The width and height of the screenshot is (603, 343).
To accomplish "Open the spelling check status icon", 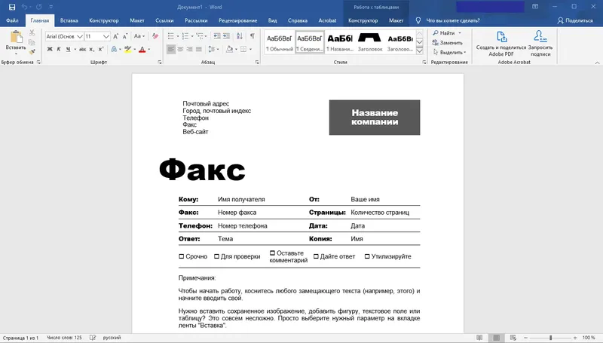I will (93, 338).
